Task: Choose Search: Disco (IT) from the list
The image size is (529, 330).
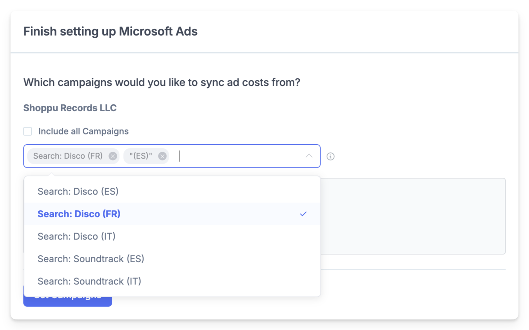Action: [172, 237]
